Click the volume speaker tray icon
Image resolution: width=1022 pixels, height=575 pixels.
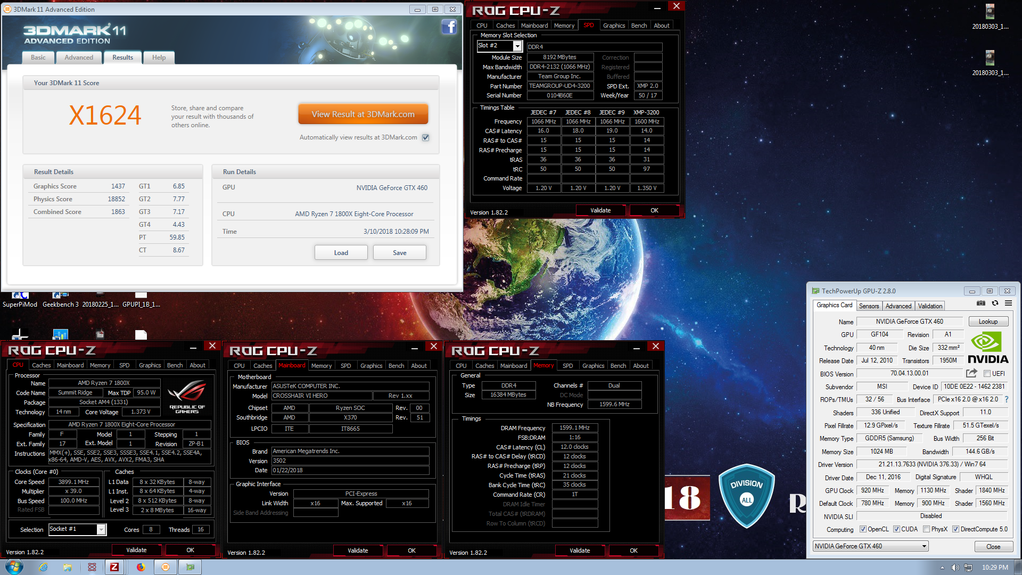[955, 568]
